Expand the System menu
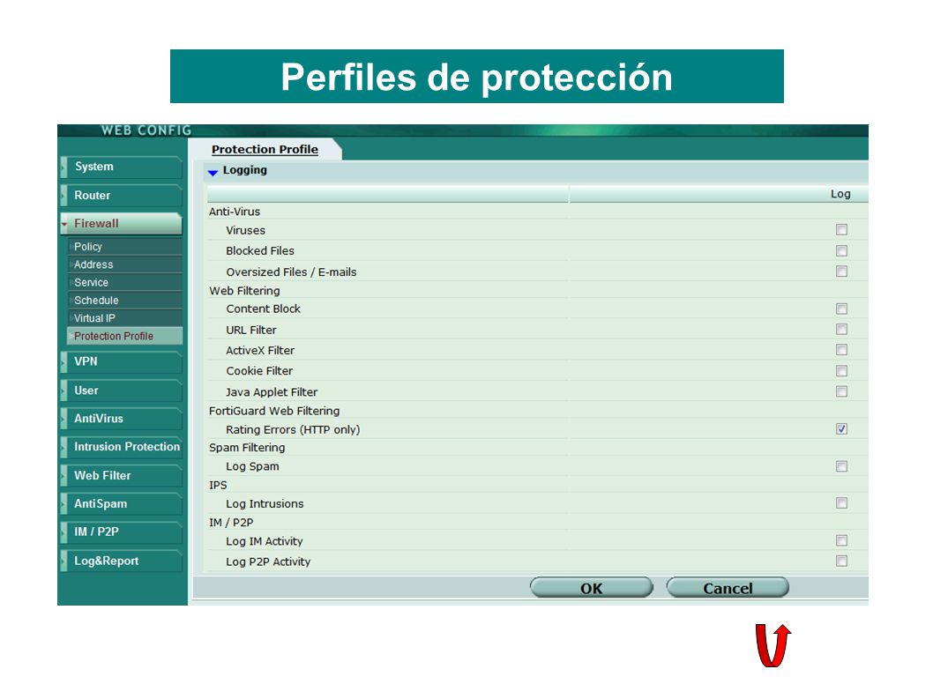Screen dimensions: 933x699 click(x=122, y=167)
